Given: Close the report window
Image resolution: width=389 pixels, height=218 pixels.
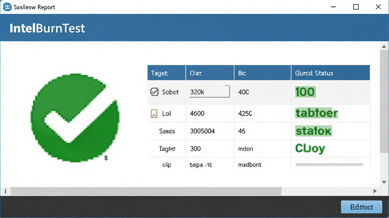Looking at the screenshot, I should click(378, 7).
